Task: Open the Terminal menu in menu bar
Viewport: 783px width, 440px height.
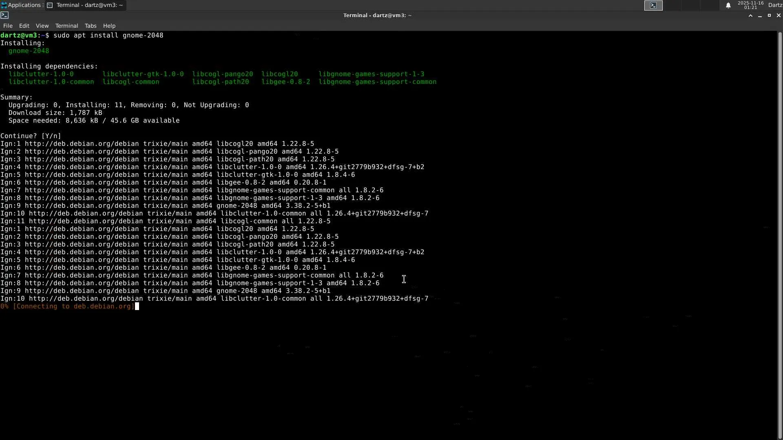Action: pyautogui.click(x=66, y=26)
